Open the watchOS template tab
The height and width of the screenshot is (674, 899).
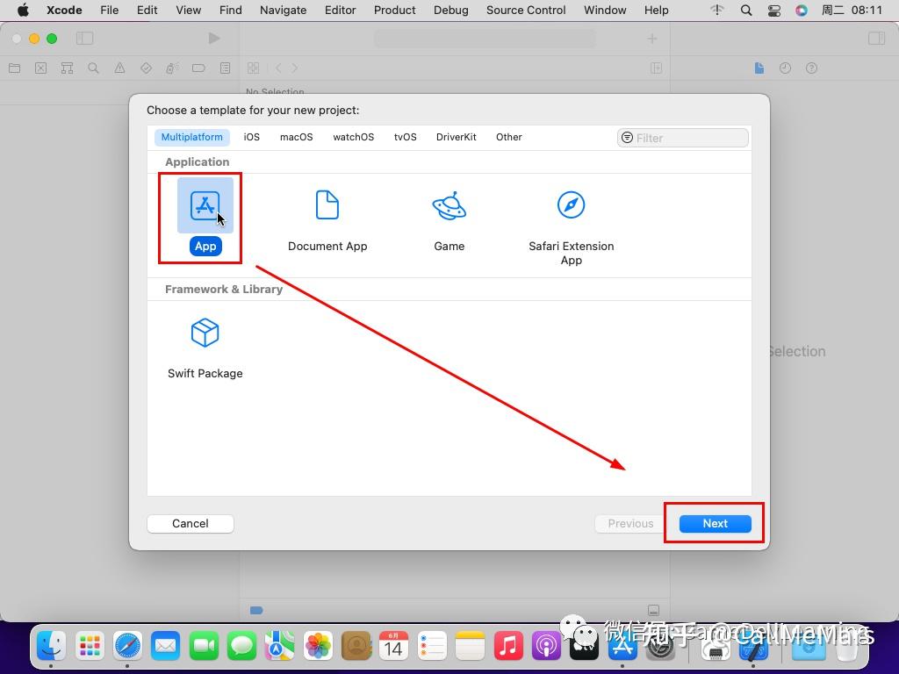click(353, 137)
